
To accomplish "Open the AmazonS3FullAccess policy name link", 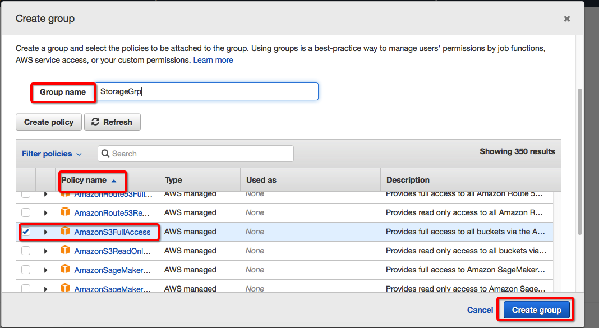I will click(112, 232).
